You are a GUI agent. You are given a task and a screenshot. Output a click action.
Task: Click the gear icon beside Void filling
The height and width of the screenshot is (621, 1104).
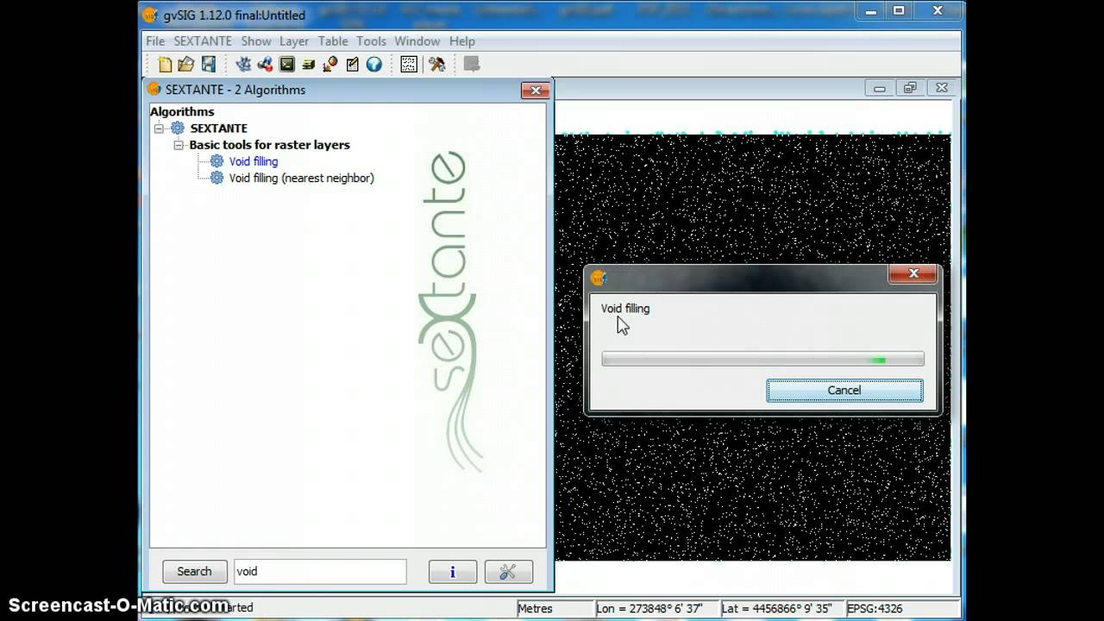coord(216,161)
